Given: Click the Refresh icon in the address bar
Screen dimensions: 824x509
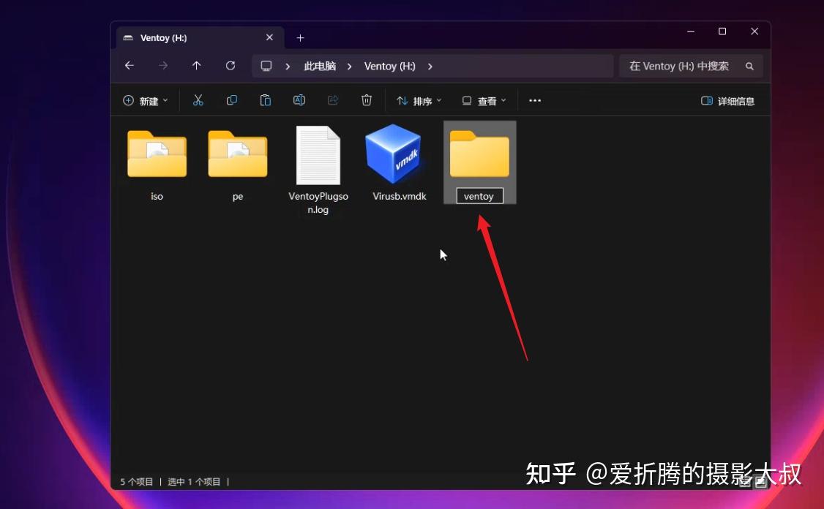Looking at the screenshot, I should click(x=230, y=66).
